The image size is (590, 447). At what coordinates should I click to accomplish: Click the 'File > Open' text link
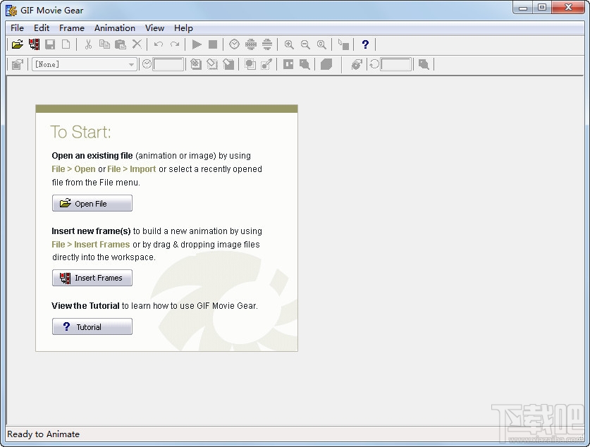[x=73, y=169]
